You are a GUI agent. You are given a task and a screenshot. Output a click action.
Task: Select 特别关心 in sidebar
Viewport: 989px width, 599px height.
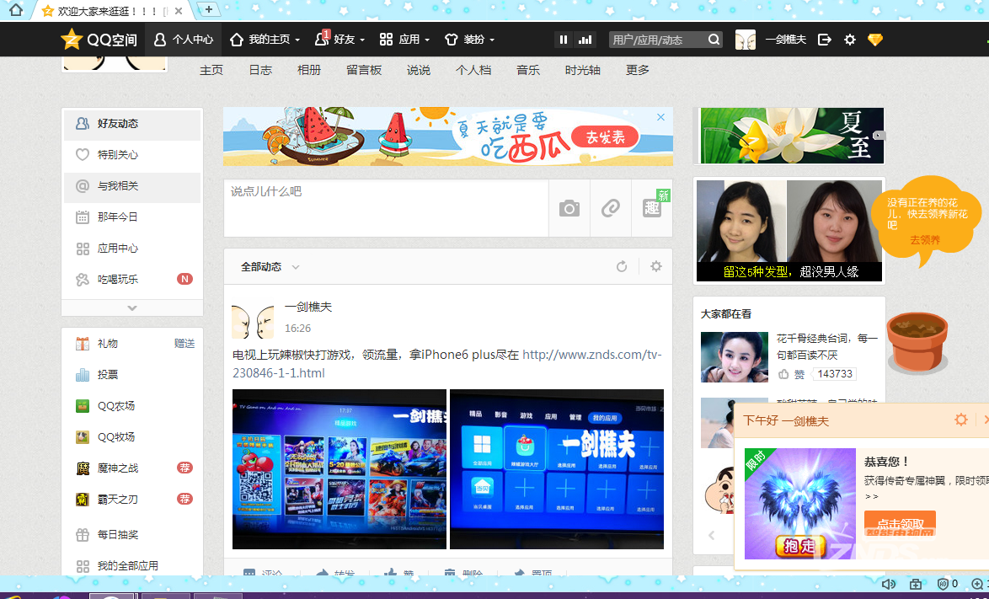pyautogui.click(x=131, y=154)
